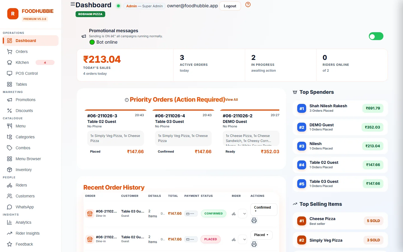Image resolution: width=403 pixels, height=252 pixels.
Task: Click the 5 SOLD badge for Cheese Pizza
Action: point(373,221)
